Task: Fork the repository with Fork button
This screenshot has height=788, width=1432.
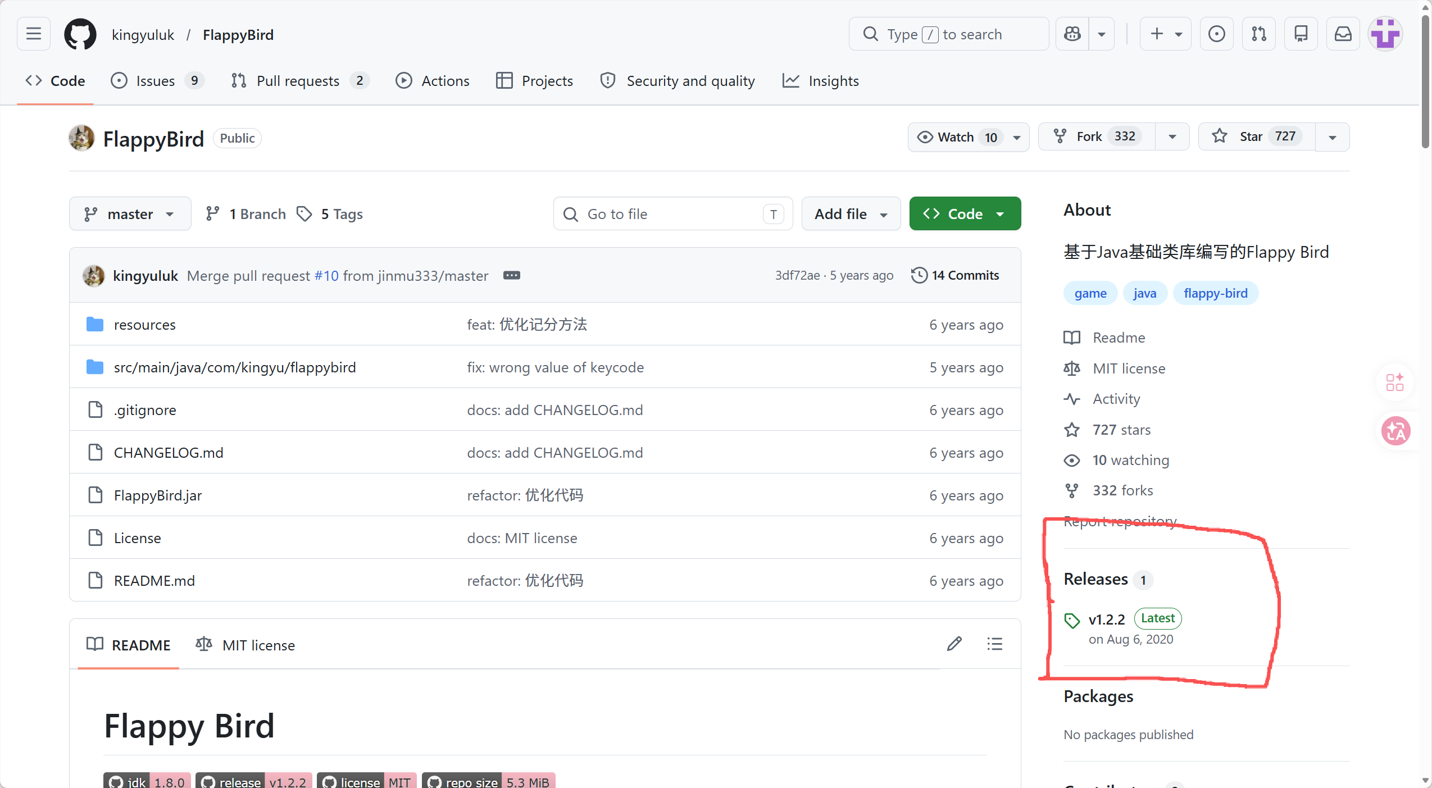Action: tap(1097, 137)
